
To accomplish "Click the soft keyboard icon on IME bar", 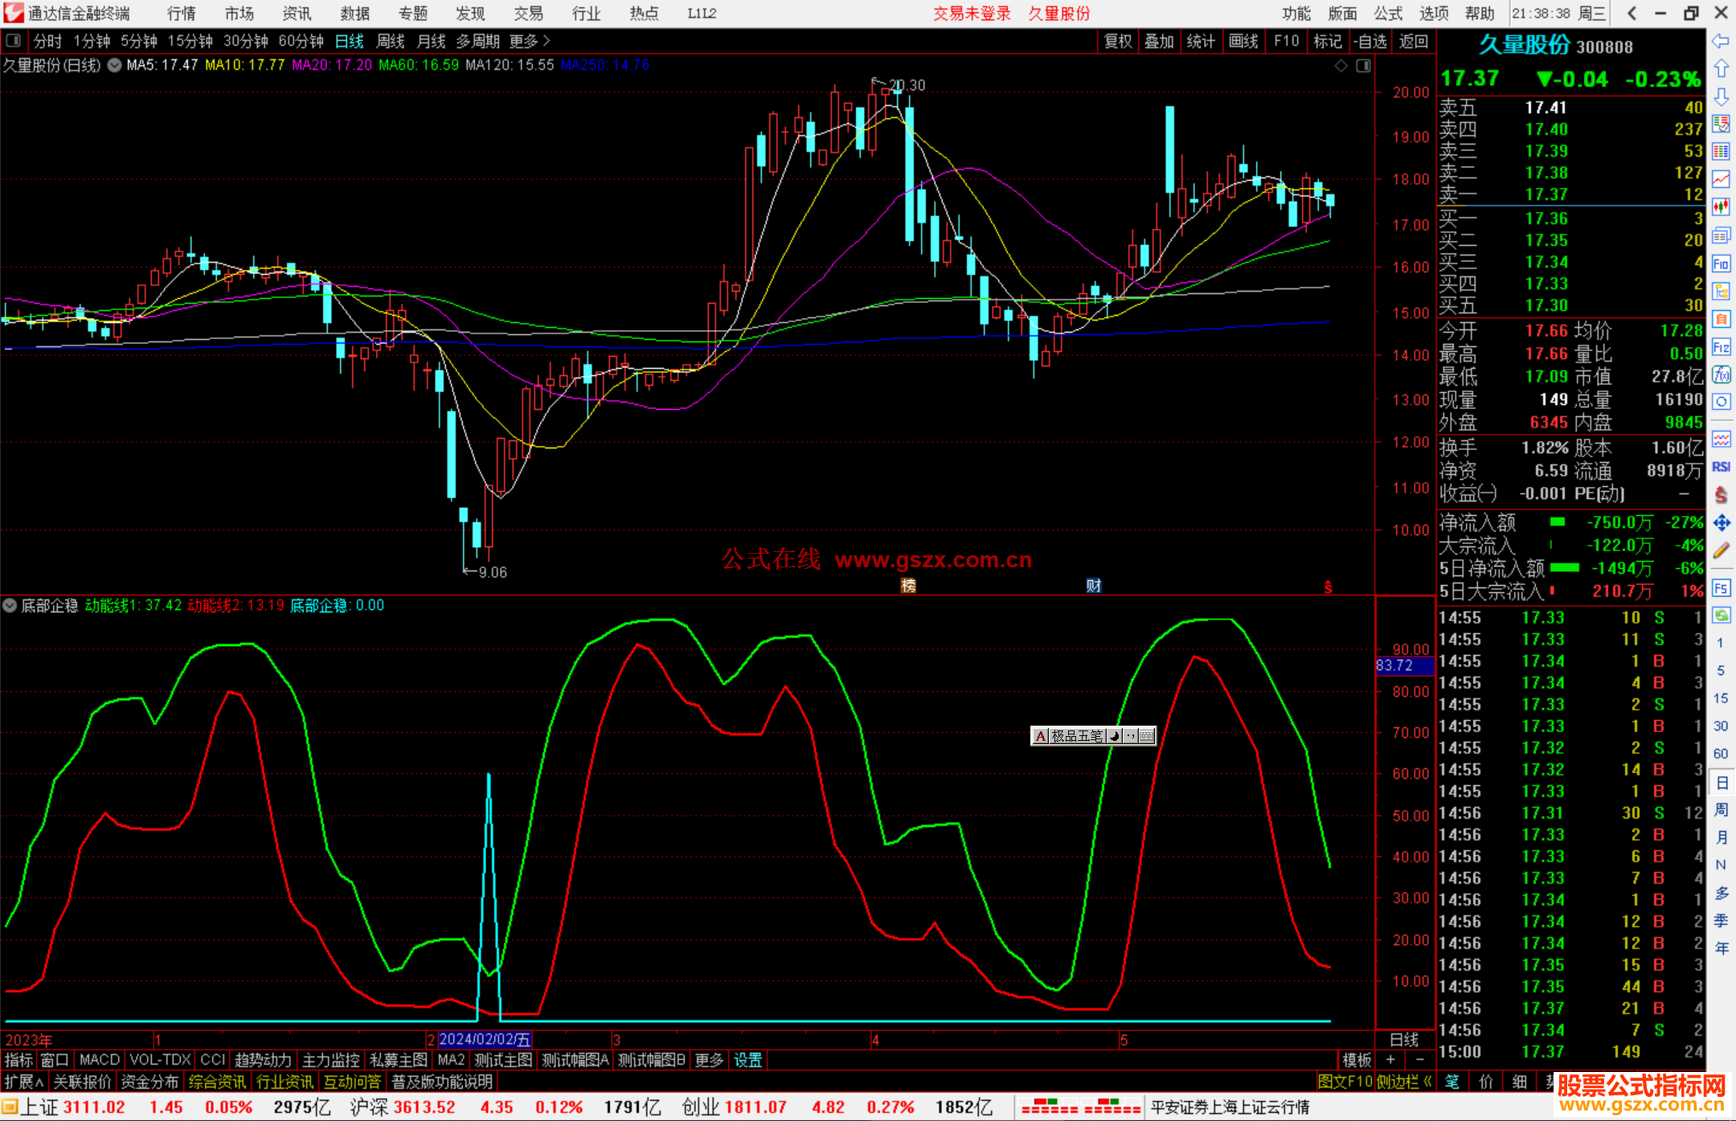I will click(1147, 735).
